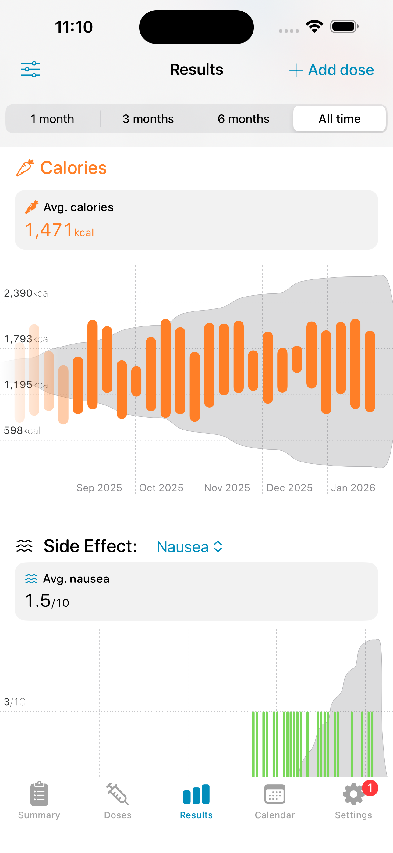Open the Nausea side effect dropdown

[182, 547]
